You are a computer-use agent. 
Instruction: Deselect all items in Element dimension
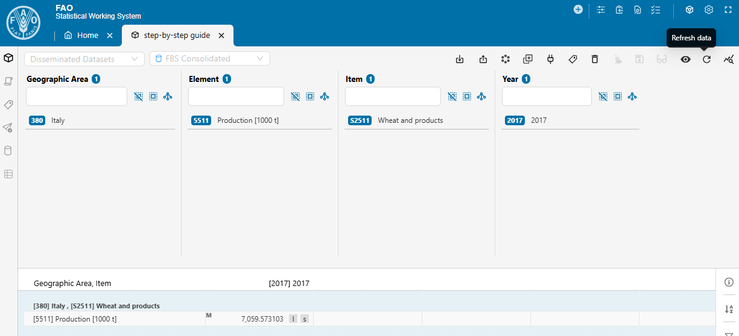296,96
